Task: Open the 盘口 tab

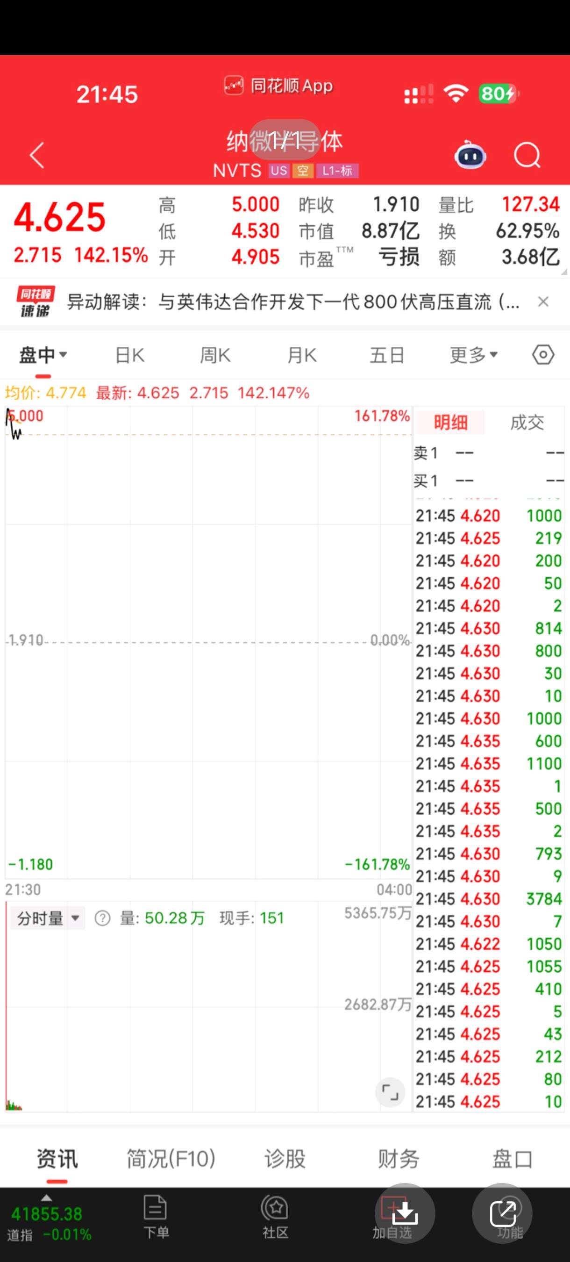Action: tap(512, 1159)
